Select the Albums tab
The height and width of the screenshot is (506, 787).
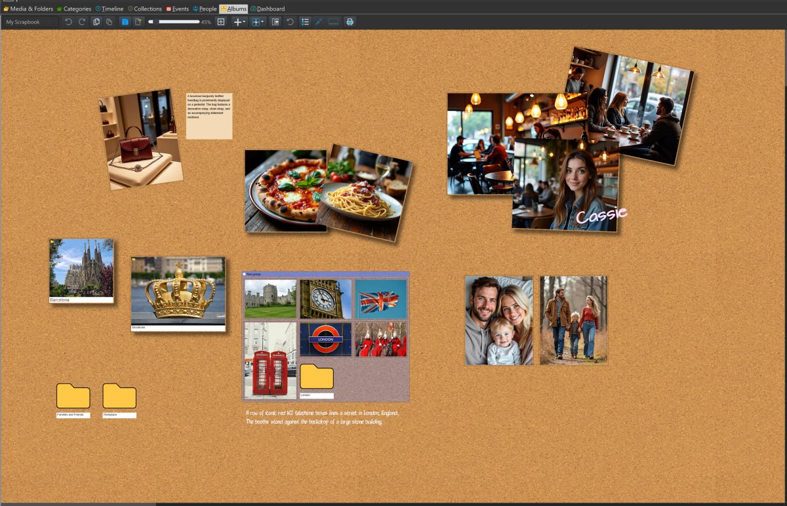click(x=233, y=9)
